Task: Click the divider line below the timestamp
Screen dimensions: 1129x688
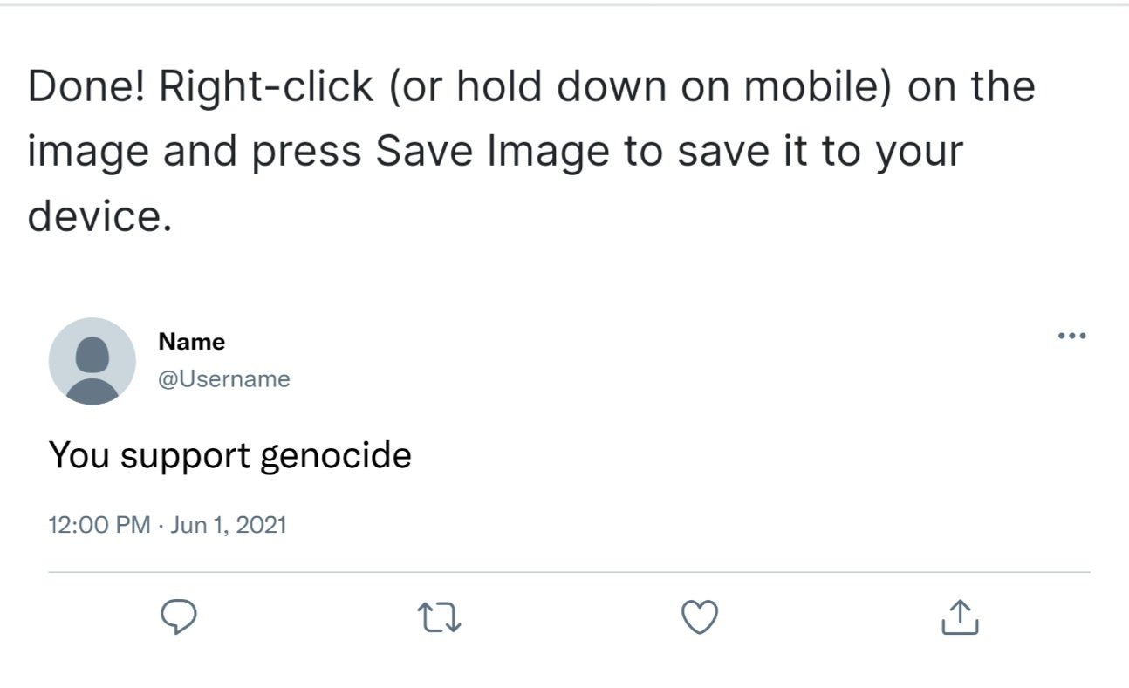Action: [x=569, y=572]
